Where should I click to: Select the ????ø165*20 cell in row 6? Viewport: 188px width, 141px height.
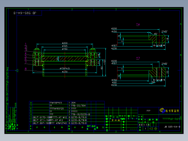coord(56,108)
